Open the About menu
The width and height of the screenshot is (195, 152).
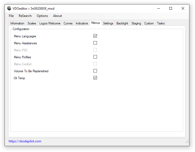57,16
